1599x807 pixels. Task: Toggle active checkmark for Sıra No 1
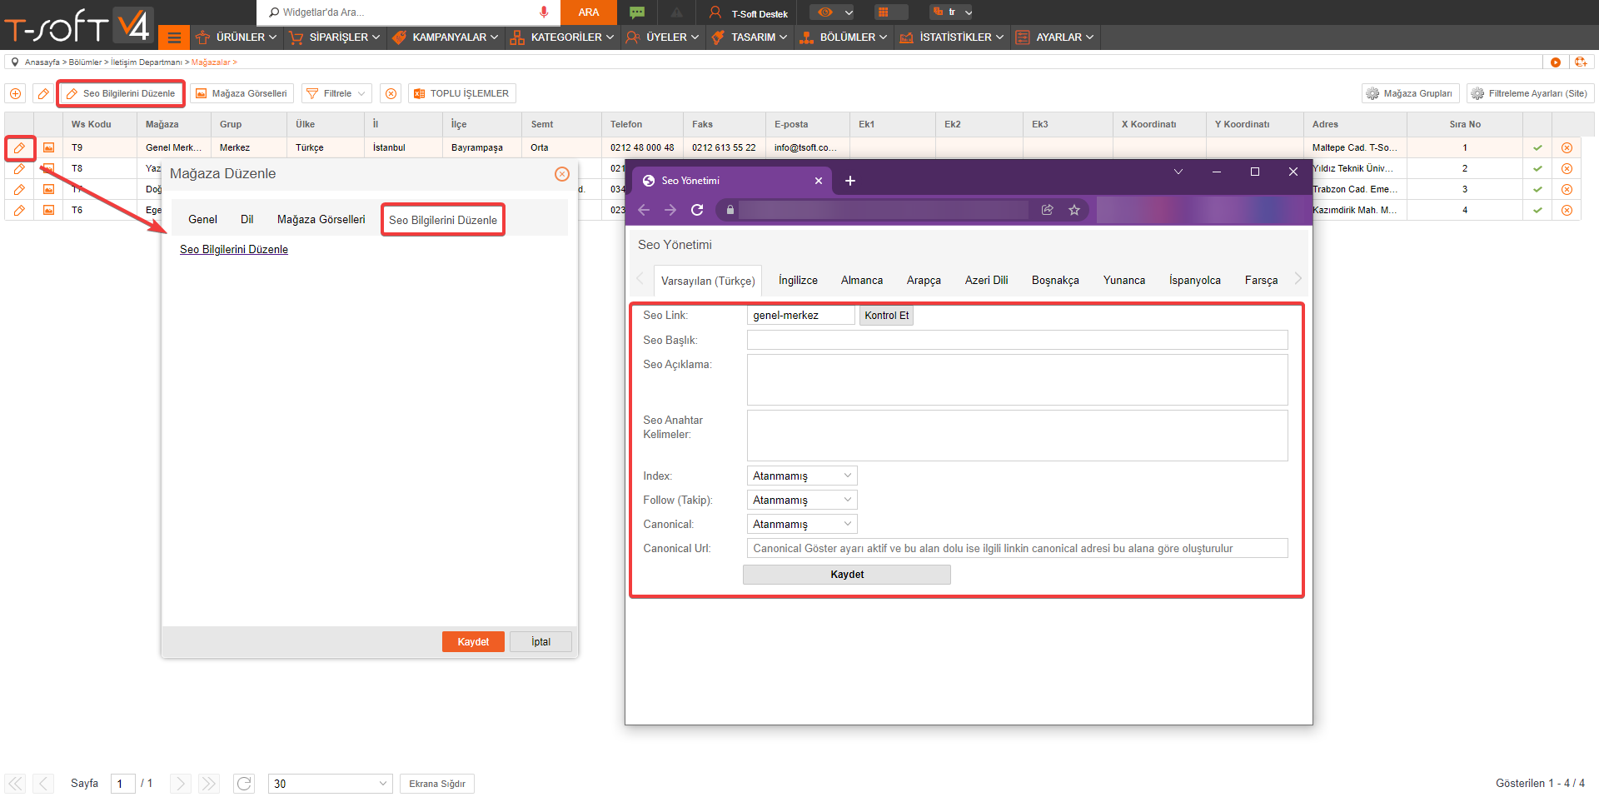[1537, 147]
